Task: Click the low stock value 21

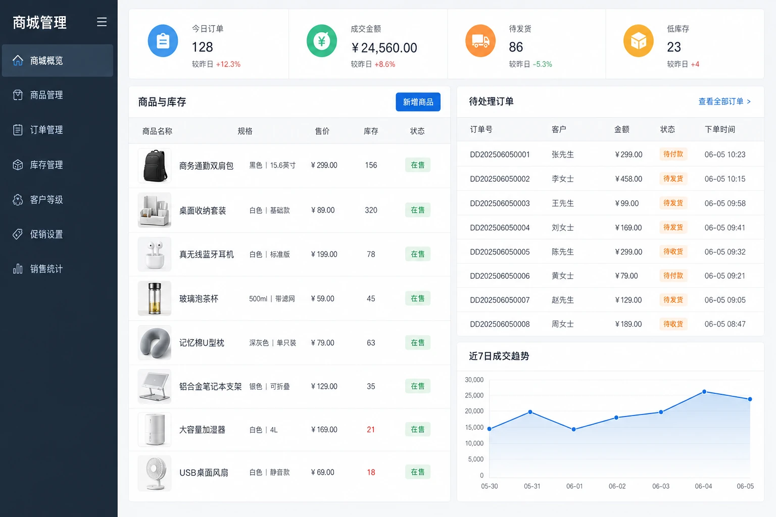Action: coord(371,430)
